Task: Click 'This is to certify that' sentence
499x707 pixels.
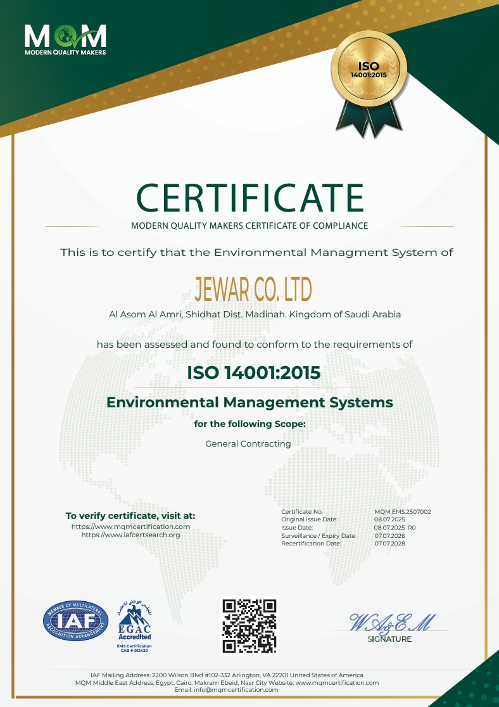Action: (x=256, y=253)
